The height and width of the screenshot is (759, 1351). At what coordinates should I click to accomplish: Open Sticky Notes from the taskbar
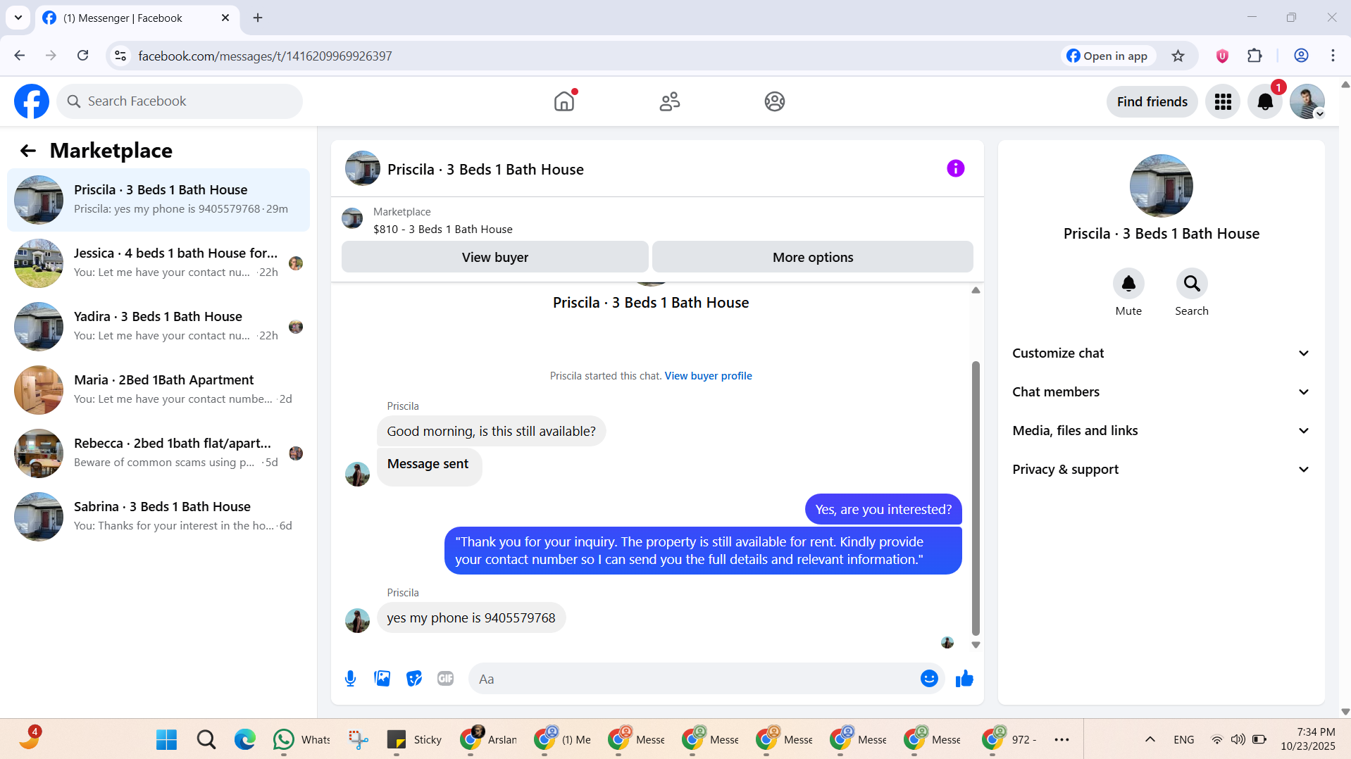(414, 739)
